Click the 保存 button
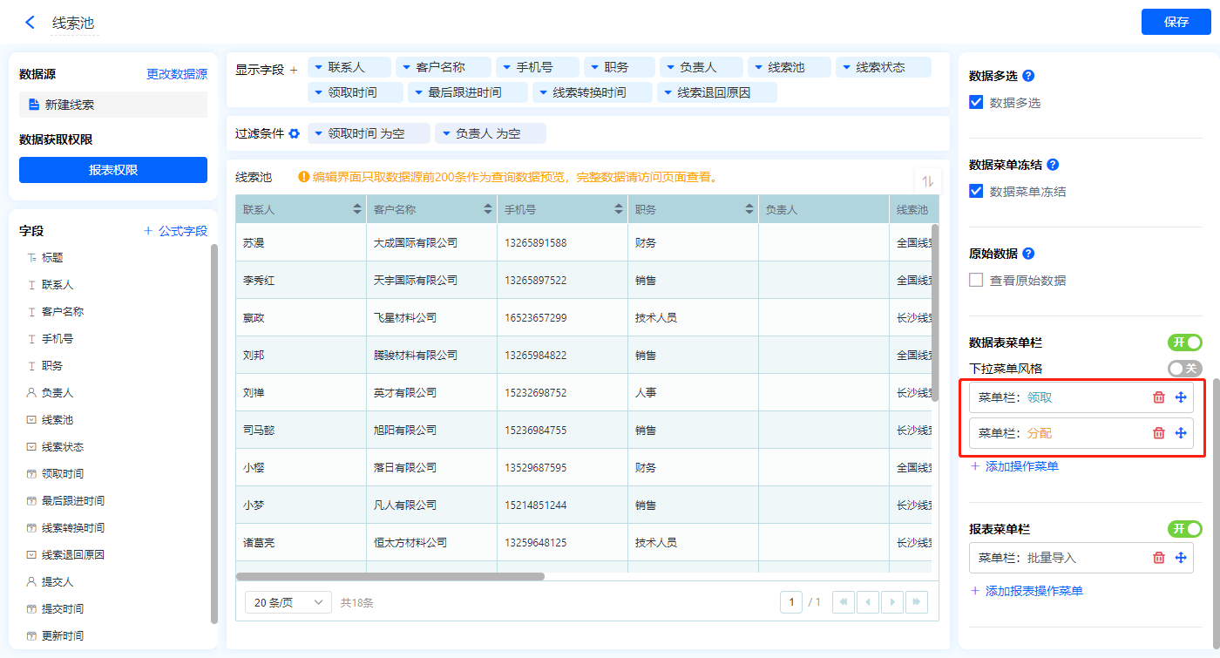 (1176, 22)
